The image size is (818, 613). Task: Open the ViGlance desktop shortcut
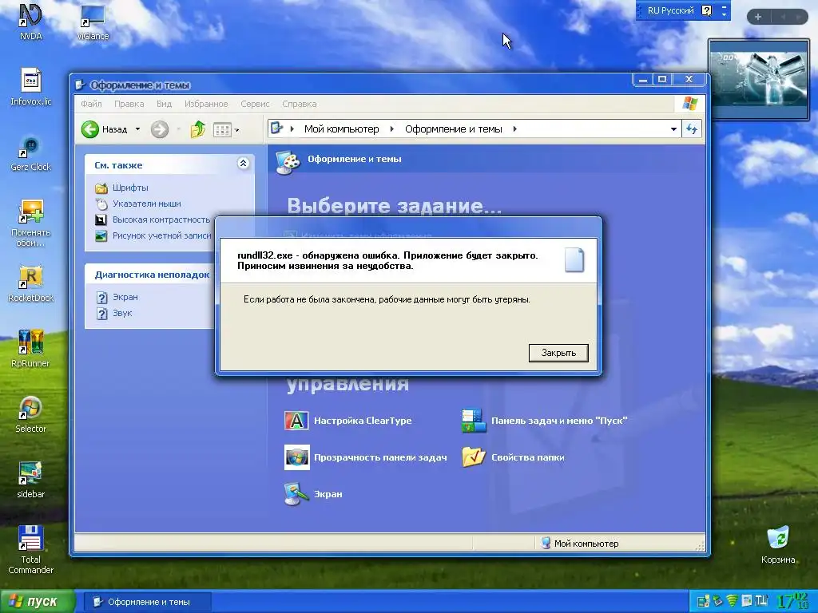tap(93, 21)
